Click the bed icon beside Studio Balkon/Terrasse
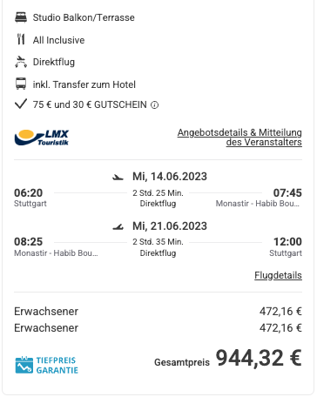 coord(21,17)
